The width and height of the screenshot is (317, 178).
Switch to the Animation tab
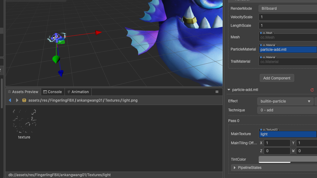coord(78,92)
